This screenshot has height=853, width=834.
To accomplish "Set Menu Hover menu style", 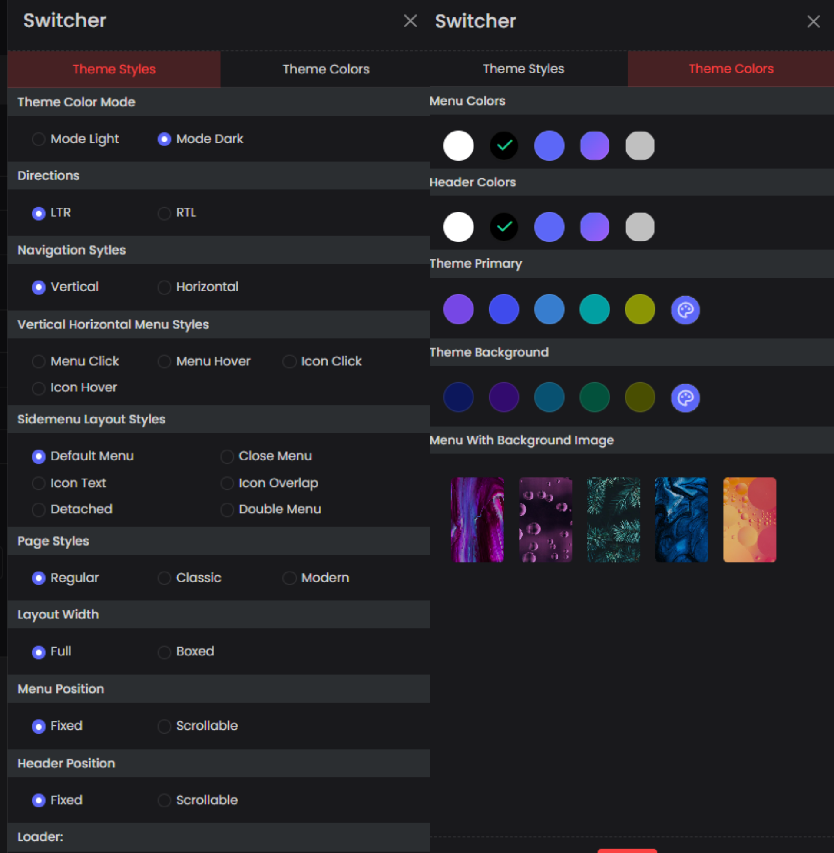I will click(164, 362).
